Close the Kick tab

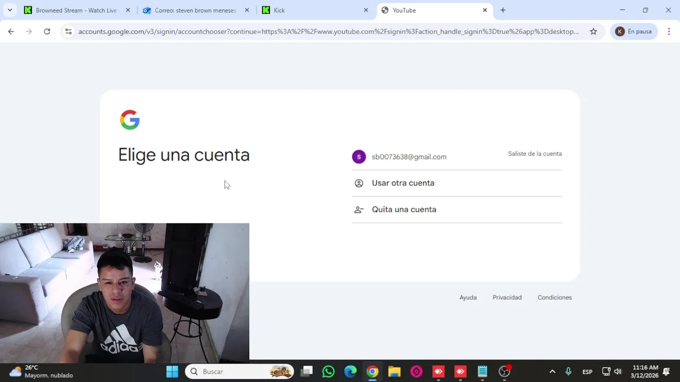pos(365,10)
